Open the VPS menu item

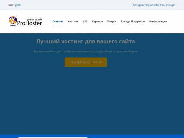click(85, 21)
